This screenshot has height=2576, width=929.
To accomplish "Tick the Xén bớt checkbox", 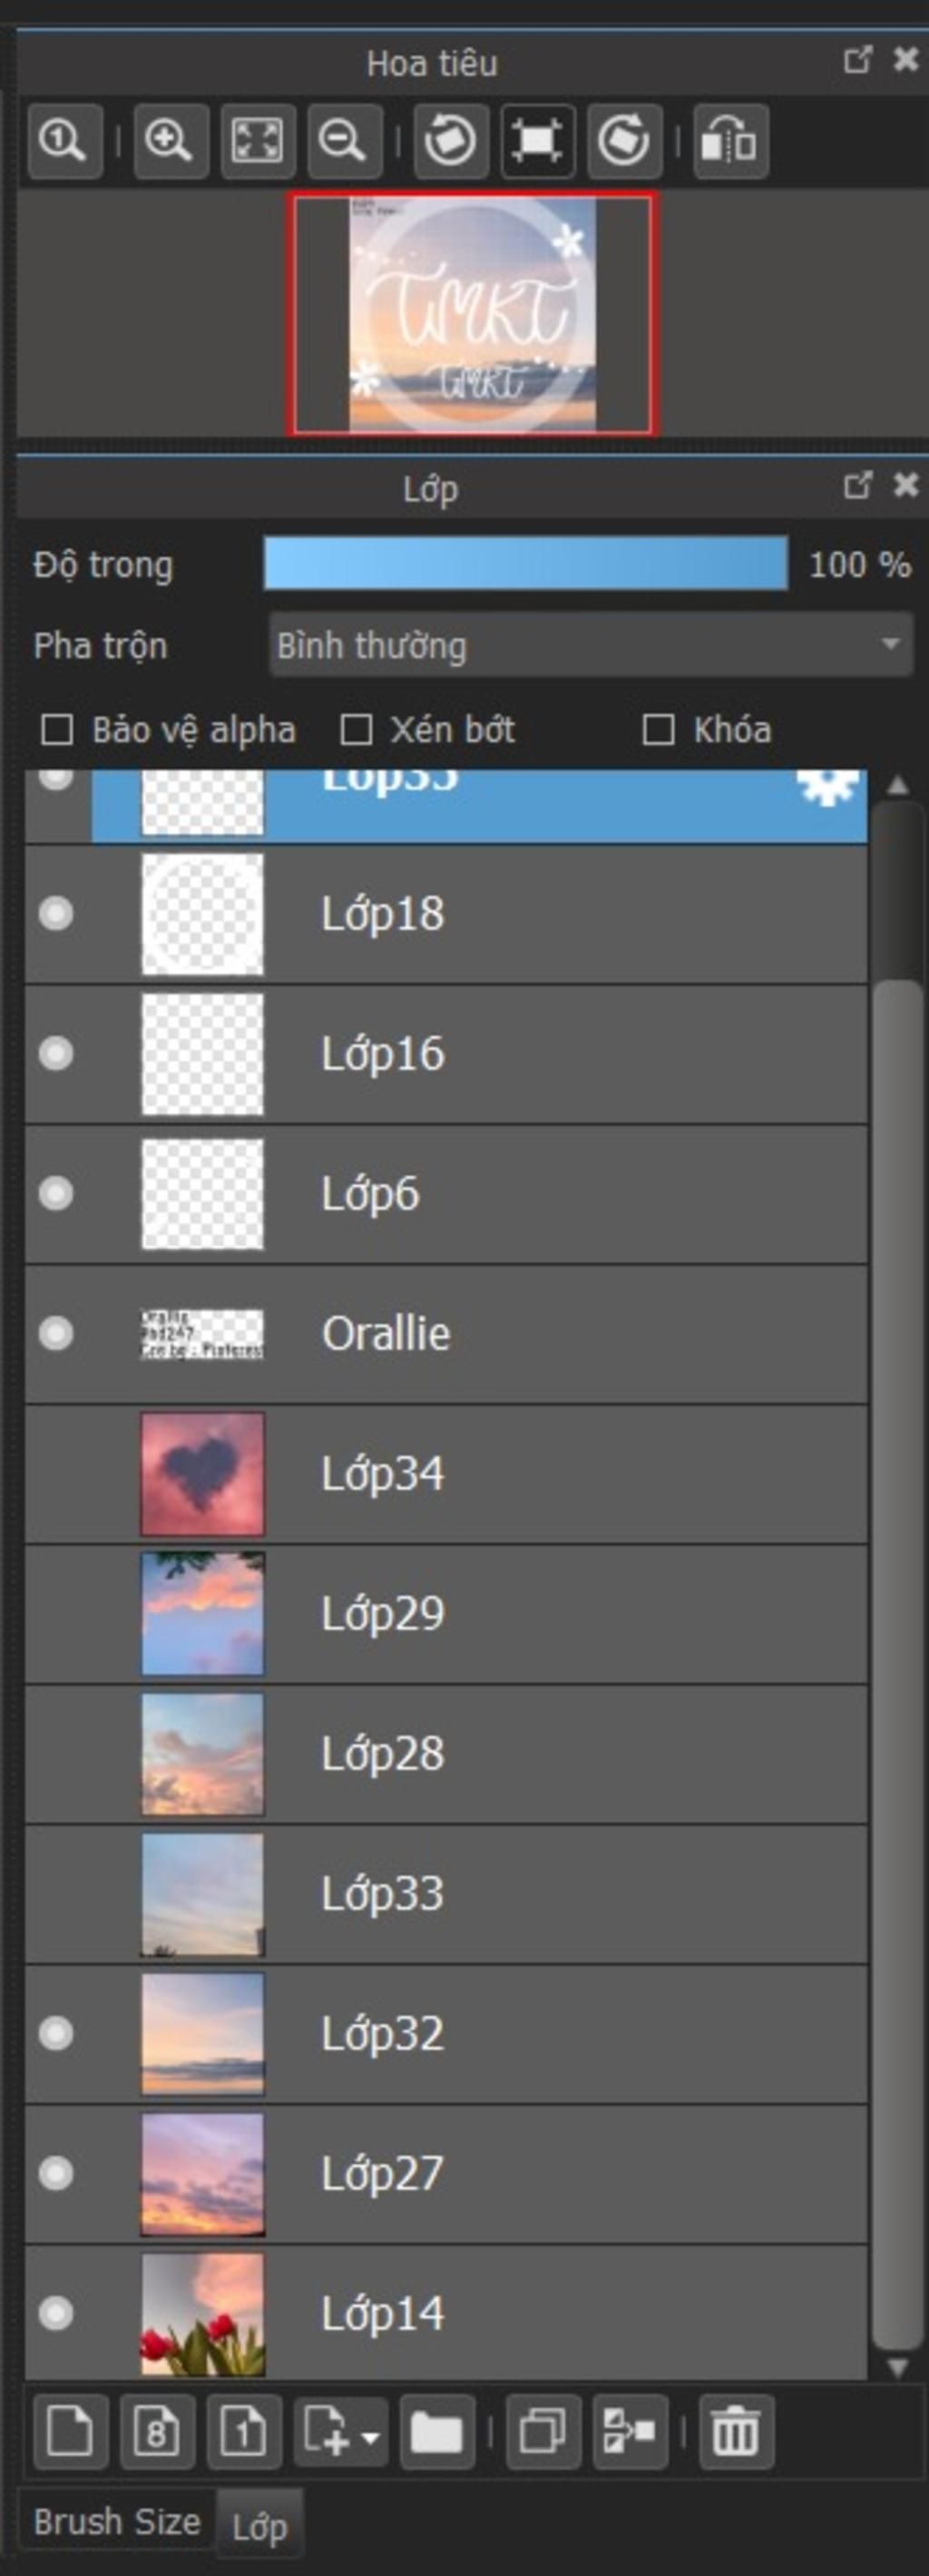I will point(356,730).
